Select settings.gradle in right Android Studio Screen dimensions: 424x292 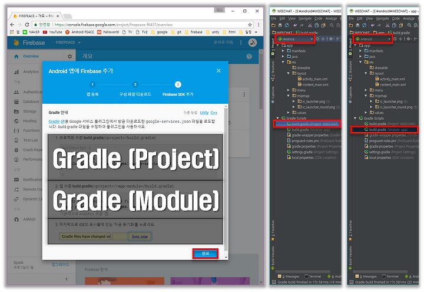[390, 152]
